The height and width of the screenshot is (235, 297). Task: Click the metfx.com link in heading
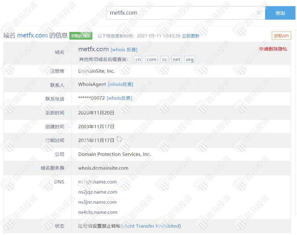pos(32,35)
